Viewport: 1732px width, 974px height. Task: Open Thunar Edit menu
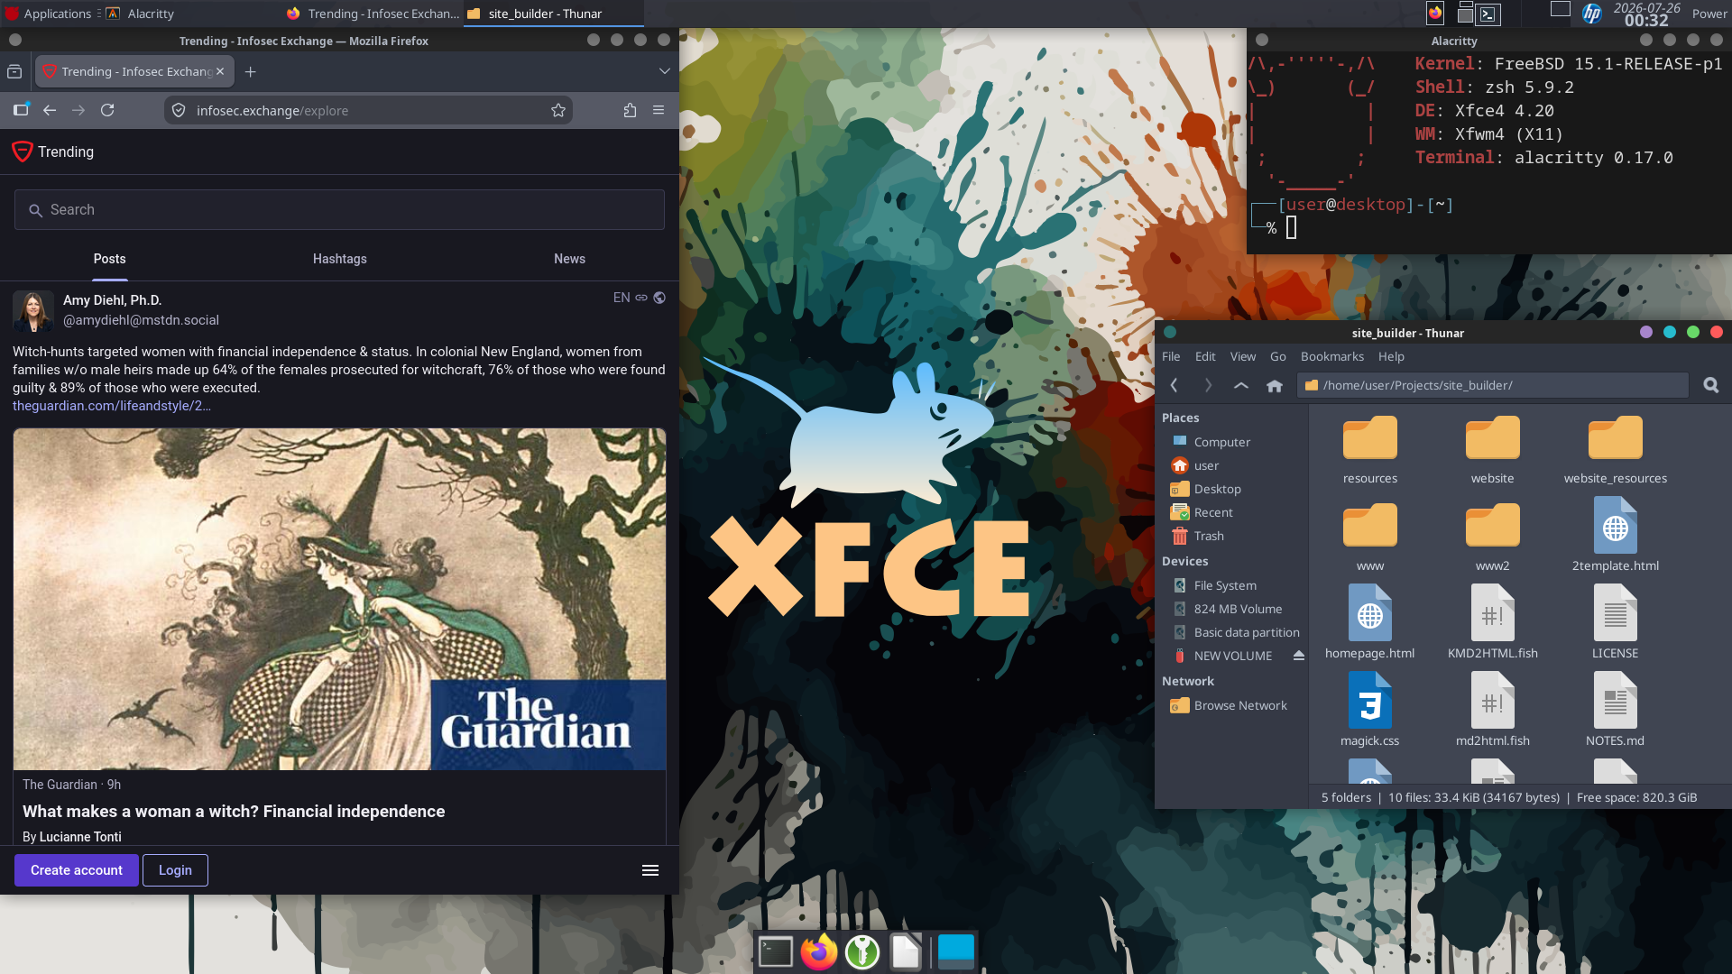pyautogui.click(x=1205, y=356)
